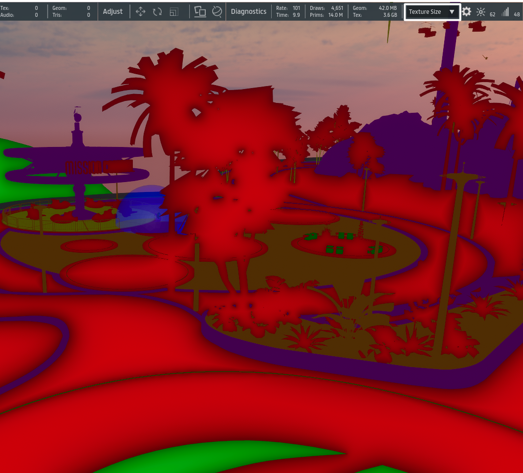Viewport: 523px width, 473px height.
Task: Click the 42.0 MB Geom memory readout
Action: click(375, 8)
